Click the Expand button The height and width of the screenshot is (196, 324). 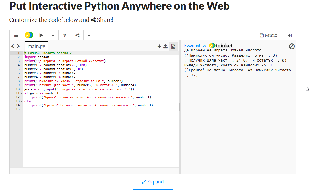tap(153, 182)
